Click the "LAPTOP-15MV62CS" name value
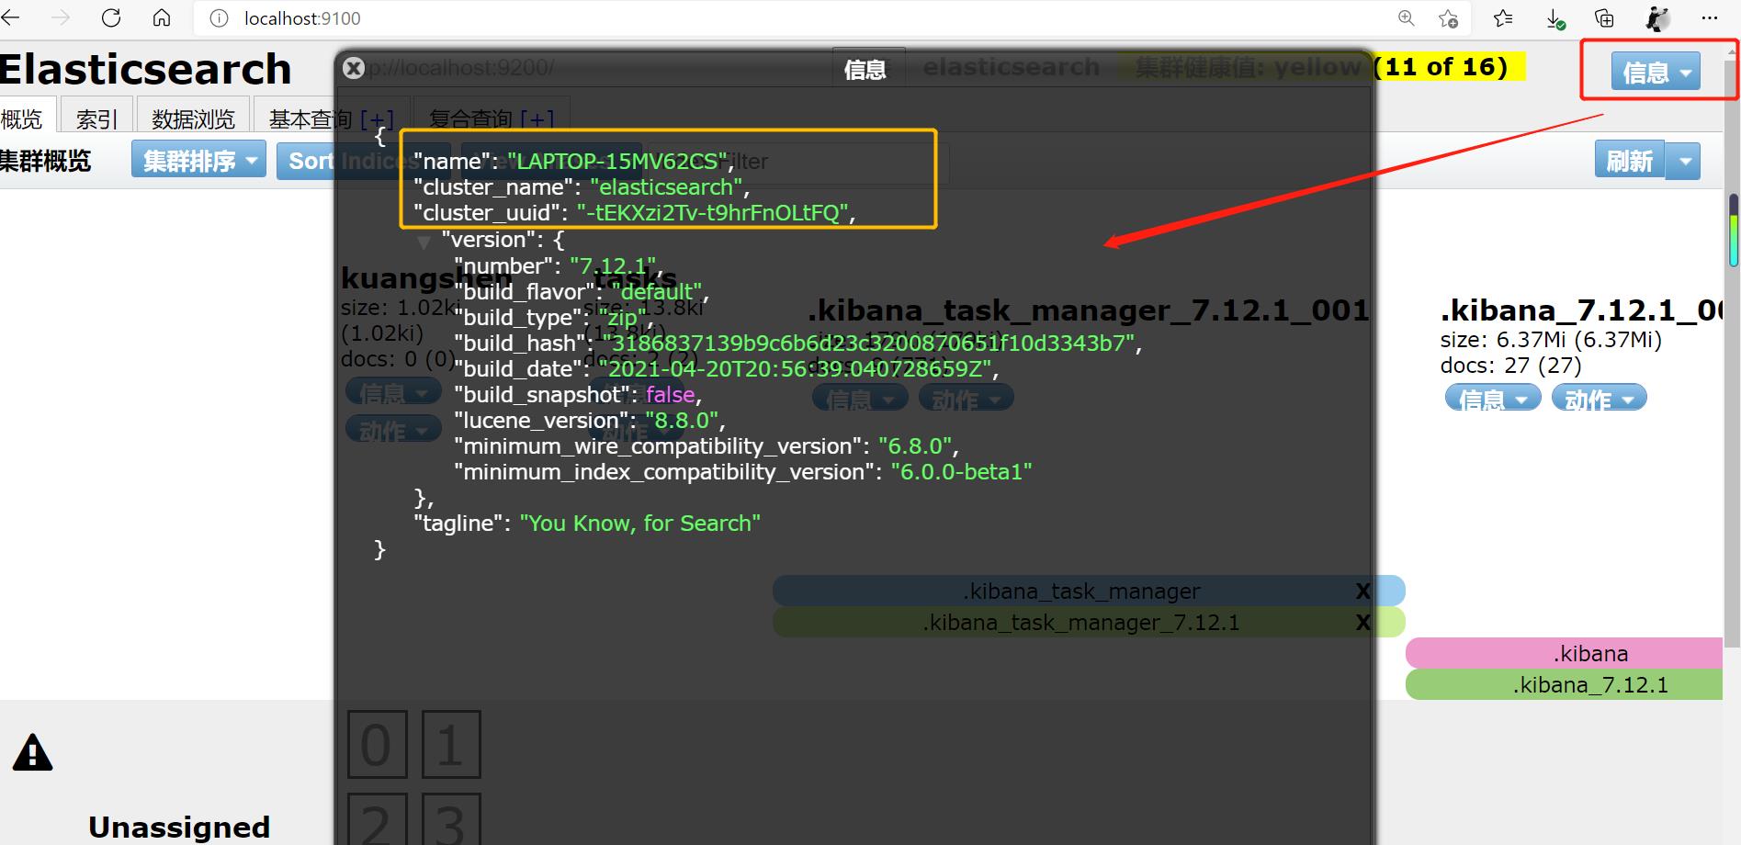The image size is (1741, 845). [617, 161]
